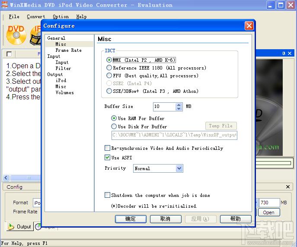Open Frame Rate settings page
Image resolution: width=297 pixels, height=247 pixels.
(68, 50)
